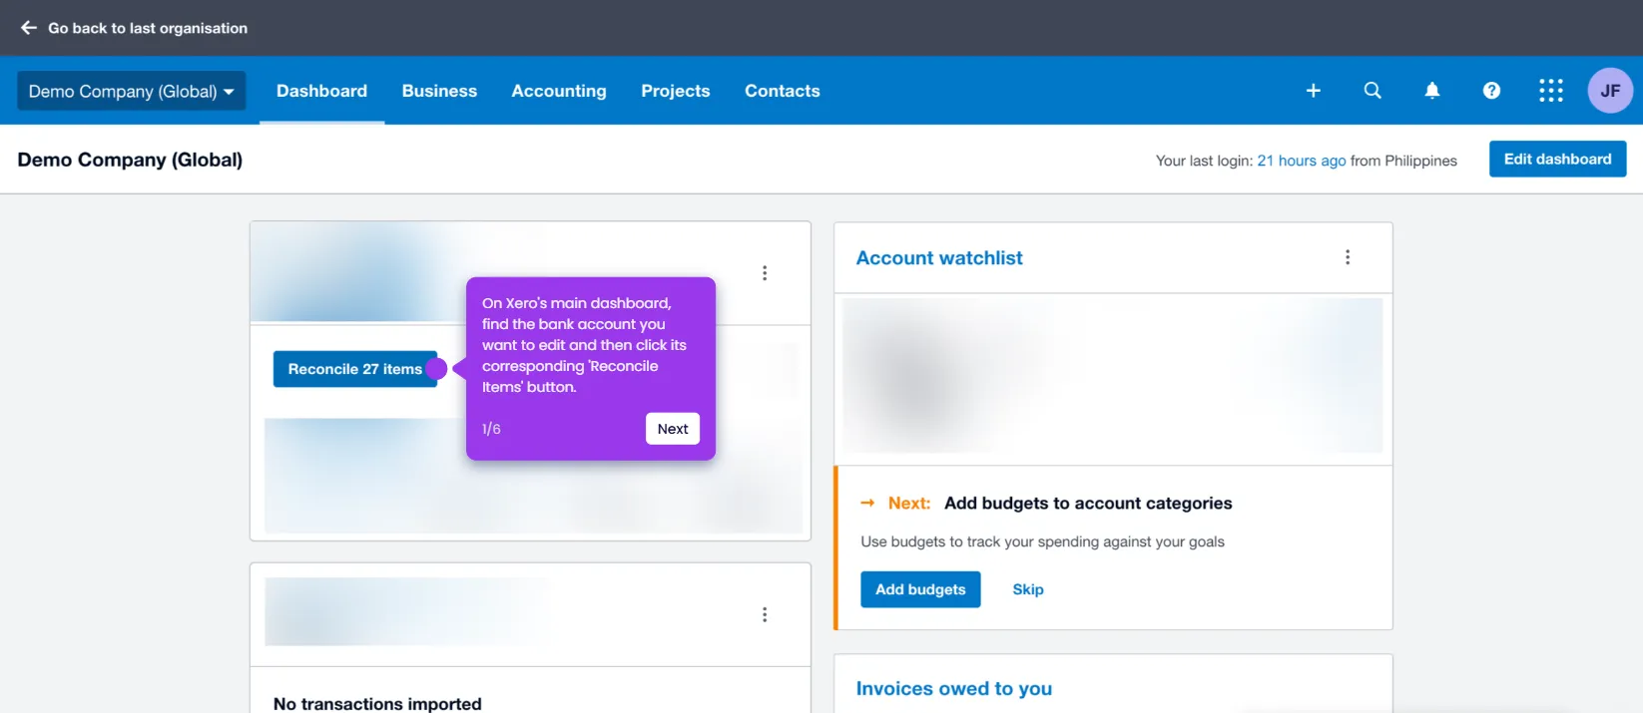Open the Business menu
1643x713 pixels.
pyautogui.click(x=439, y=91)
